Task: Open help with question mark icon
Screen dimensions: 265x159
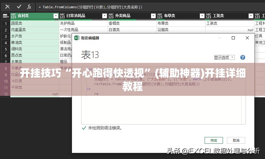Action: tap(243, 57)
